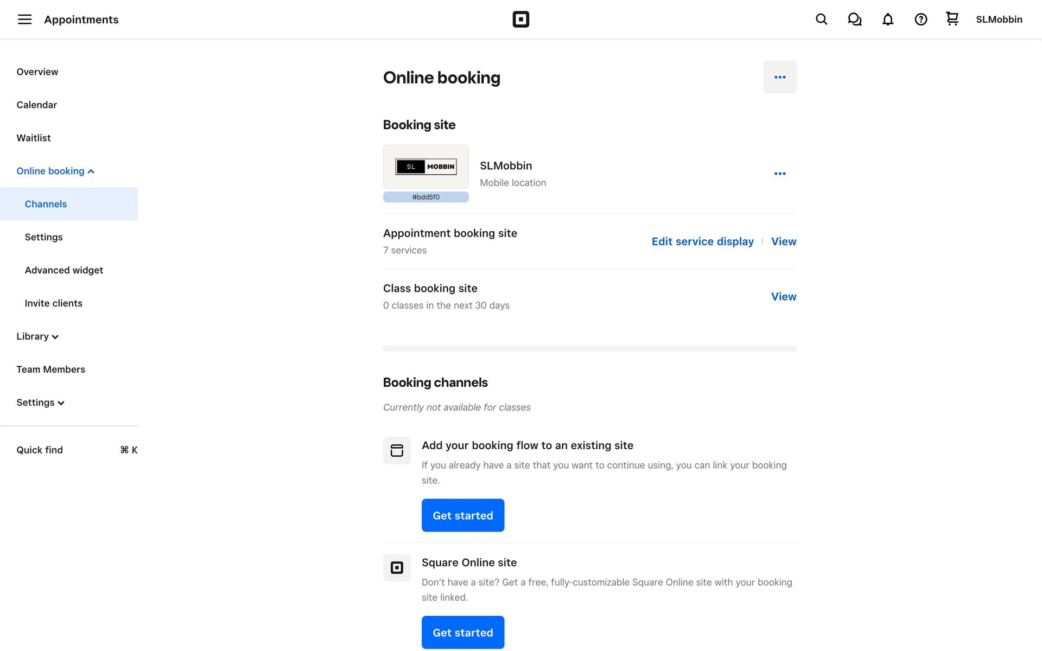Get started with Square Online site

(462, 632)
